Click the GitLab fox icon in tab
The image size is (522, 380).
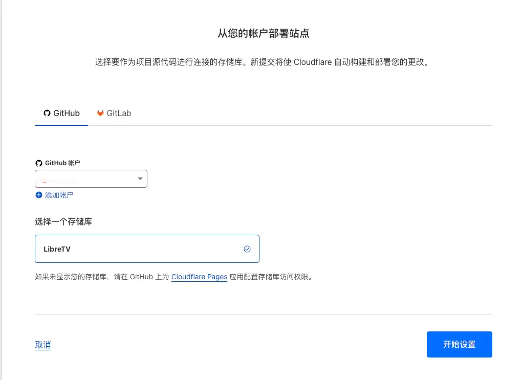[100, 113]
